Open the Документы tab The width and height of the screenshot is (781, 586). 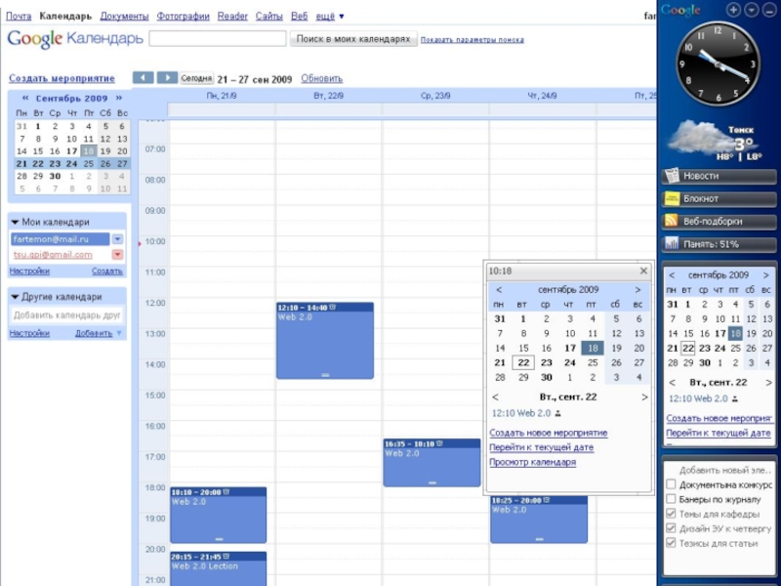124,16
